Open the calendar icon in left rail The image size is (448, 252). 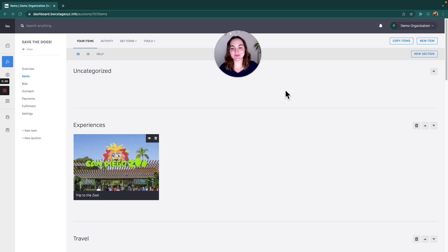pos(7,101)
